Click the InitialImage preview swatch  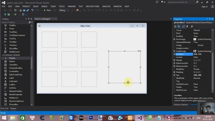(195, 51)
